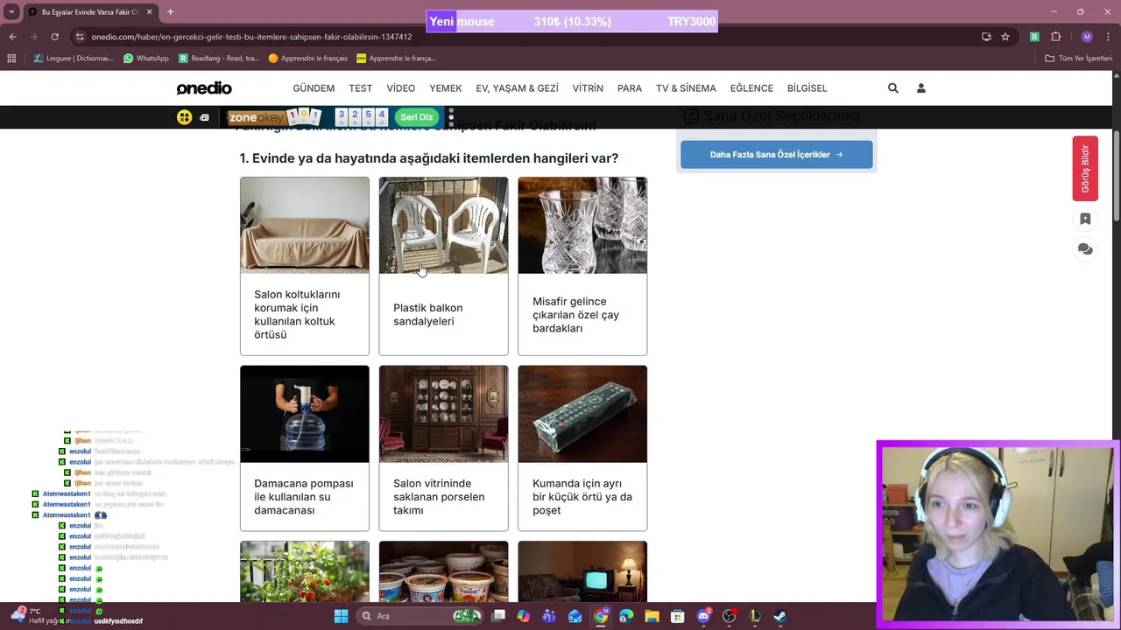Viewport: 1121px width, 630px height.
Task: Click the green Readlang extension icon
Action: coord(1034,37)
